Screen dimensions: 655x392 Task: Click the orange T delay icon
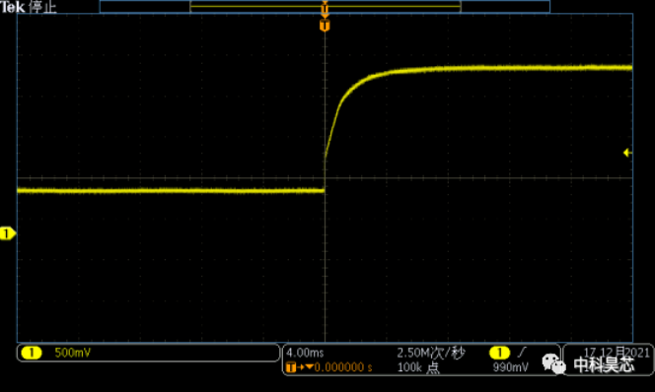(291, 367)
